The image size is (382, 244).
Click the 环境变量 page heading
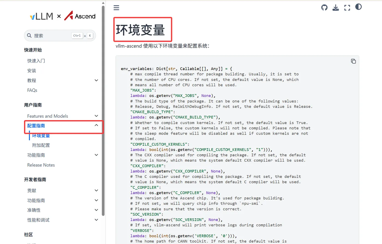(x=140, y=30)
